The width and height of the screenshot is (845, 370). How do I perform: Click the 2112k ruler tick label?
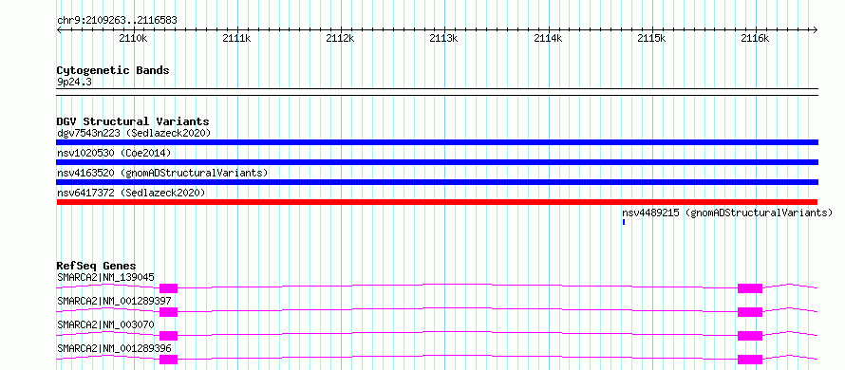click(340, 38)
